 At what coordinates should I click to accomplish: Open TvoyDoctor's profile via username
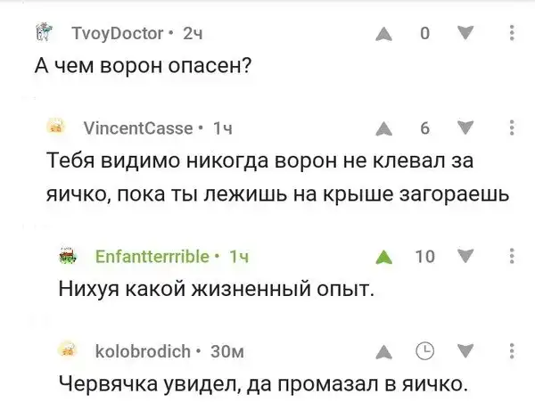point(116,35)
